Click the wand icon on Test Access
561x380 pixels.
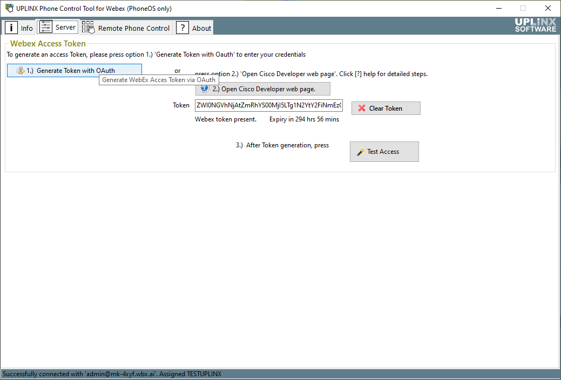[x=360, y=152]
